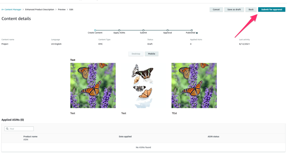Screen dimensions: 287x157
Task: Click the Cancel button
Action: click(216, 9)
